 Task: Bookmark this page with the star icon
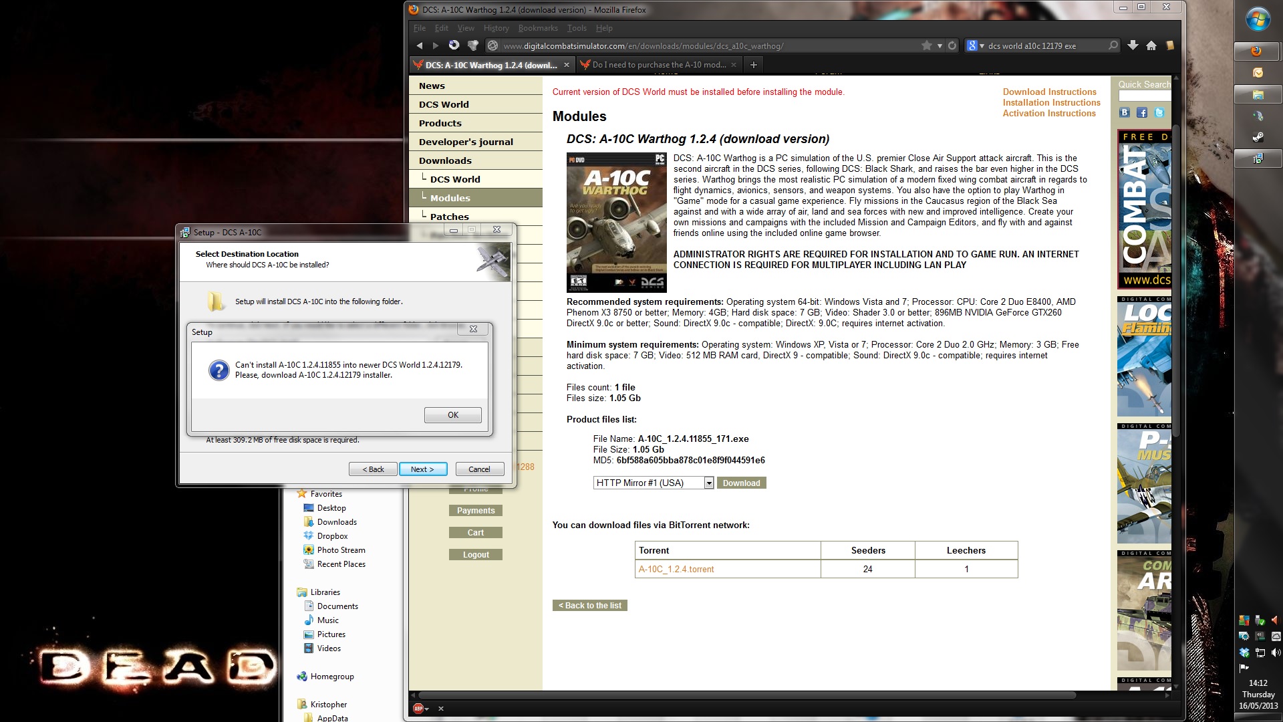tap(927, 45)
